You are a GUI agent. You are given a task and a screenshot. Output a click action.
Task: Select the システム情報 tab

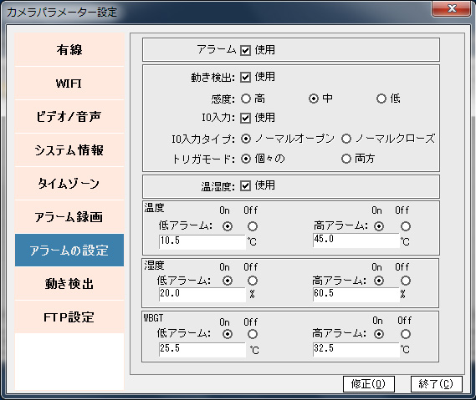69,150
